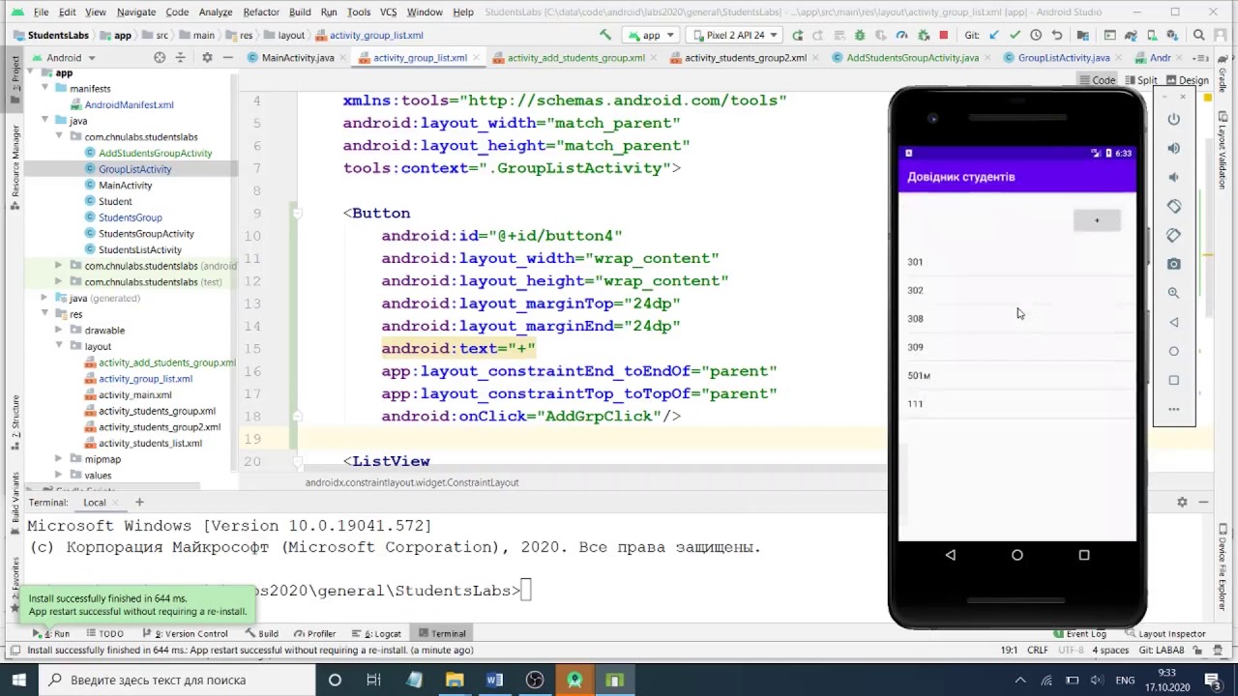Click the Make Project hammer icon

605,35
